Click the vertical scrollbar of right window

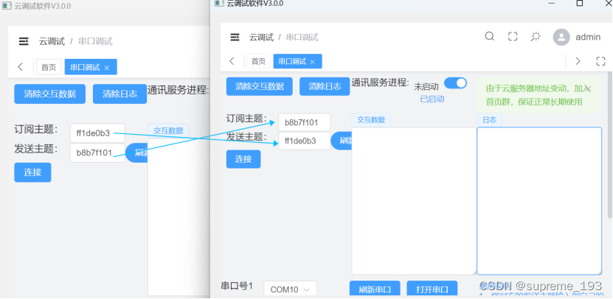click(x=610, y=144)
